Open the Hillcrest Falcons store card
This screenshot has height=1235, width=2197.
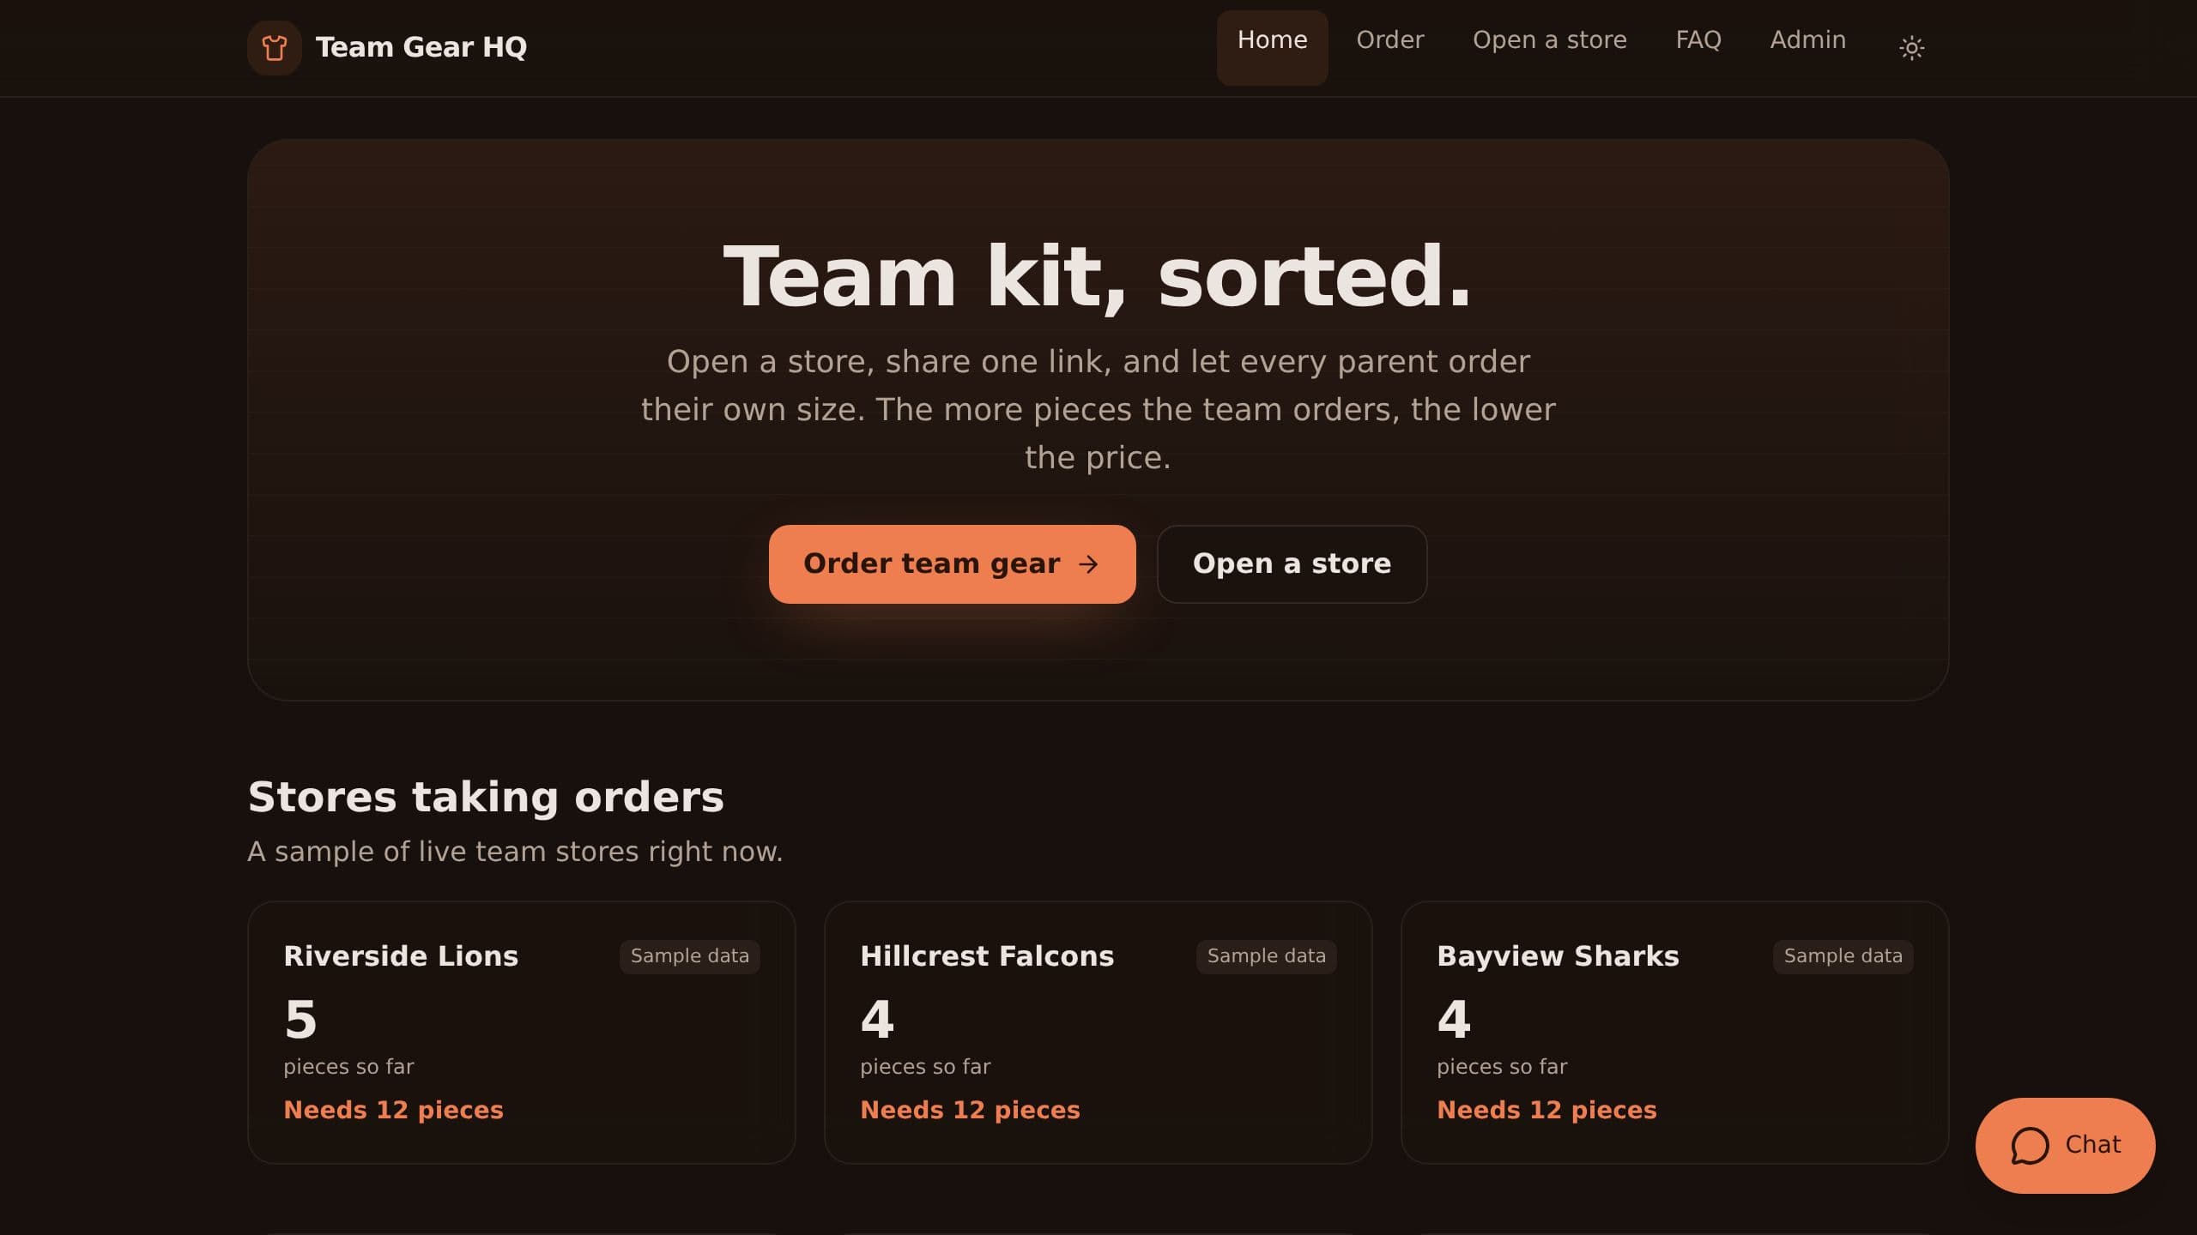[x=1098, y=1032]
